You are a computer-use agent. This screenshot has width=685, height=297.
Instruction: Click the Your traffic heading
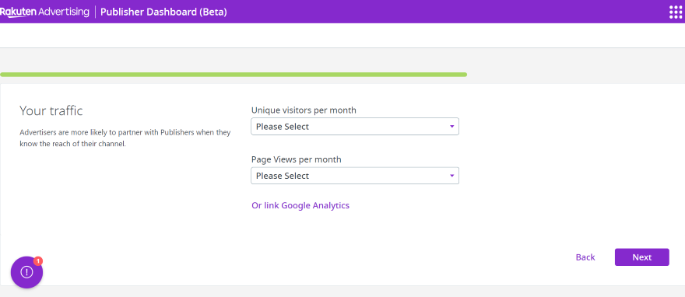click(x=51, y=110)
